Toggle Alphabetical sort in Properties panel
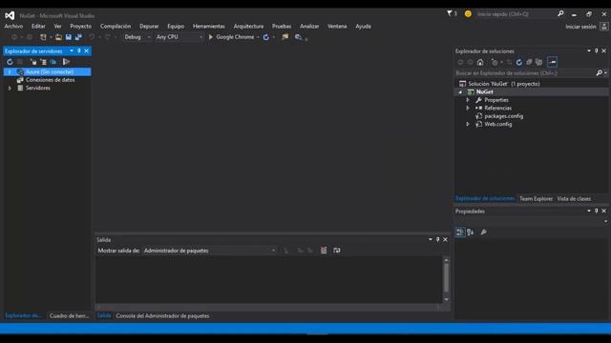611x343 pixels. (x=471, y=232)
